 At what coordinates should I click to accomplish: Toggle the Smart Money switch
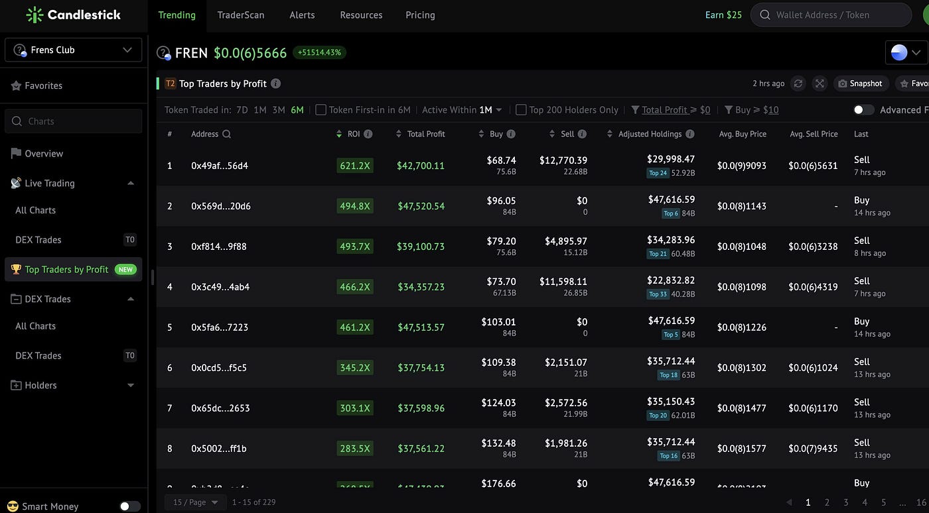point(129,506)
